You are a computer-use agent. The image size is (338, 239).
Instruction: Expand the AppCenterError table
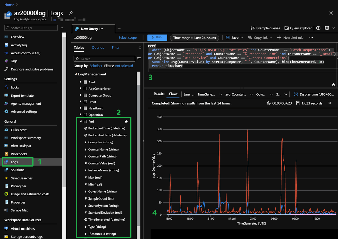tap(81, 88)
